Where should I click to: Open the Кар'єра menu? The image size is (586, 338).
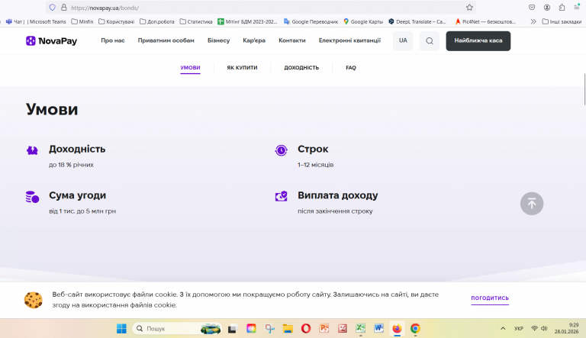[254, 40]
